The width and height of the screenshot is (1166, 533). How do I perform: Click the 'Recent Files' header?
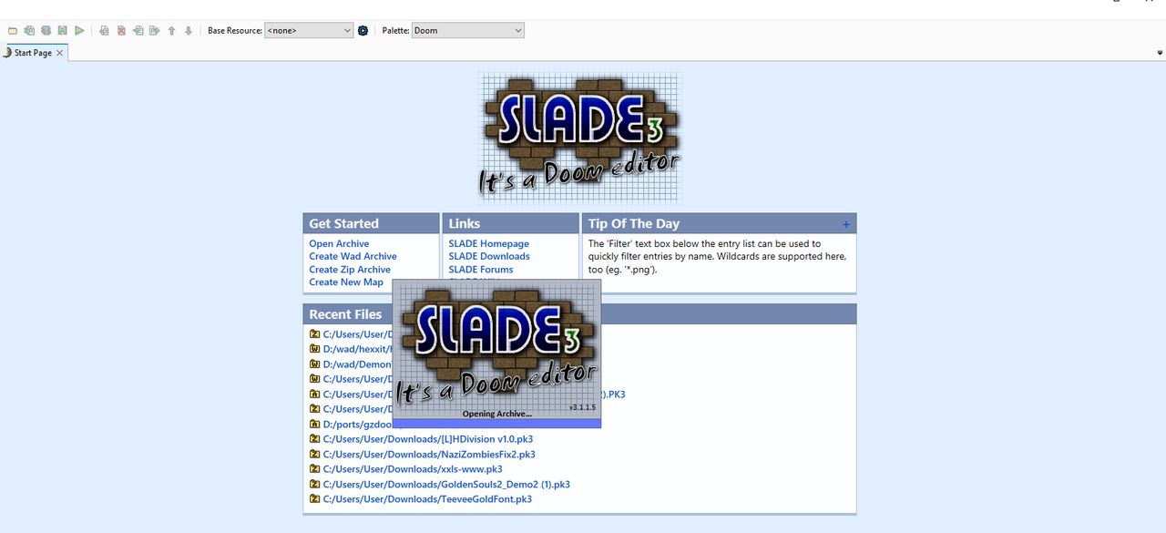[x=345, y=314]
